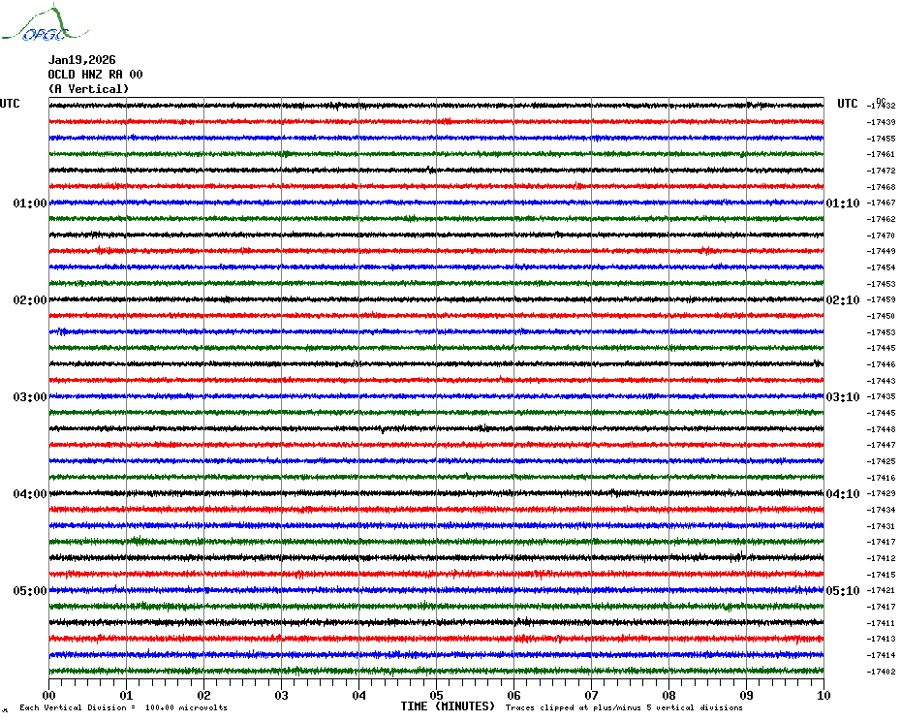Image resolution: width=901 pixels, height=721 pixels.
Task: Click the 03:10 end-time label
Action: coord(843,396)
